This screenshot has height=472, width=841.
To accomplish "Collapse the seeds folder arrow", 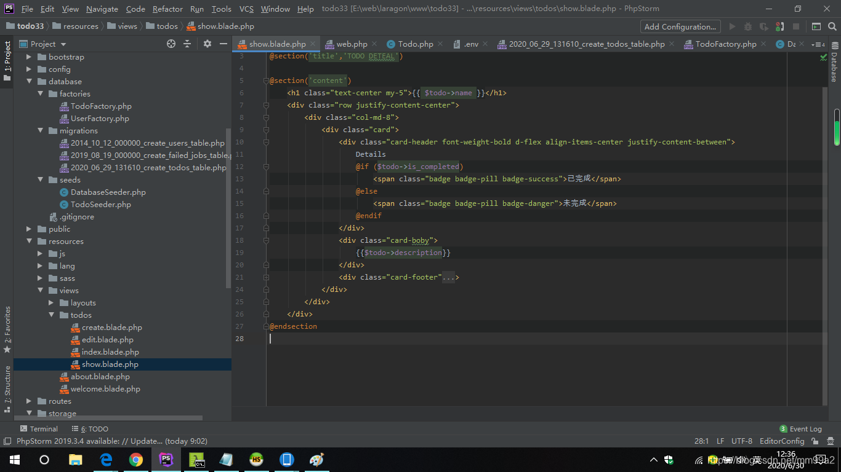I will (40, 179).
